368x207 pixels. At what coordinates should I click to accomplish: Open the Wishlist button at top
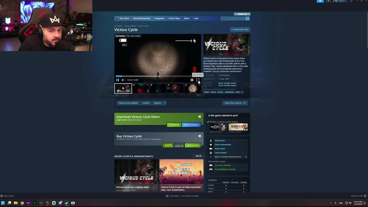(242, 14)
